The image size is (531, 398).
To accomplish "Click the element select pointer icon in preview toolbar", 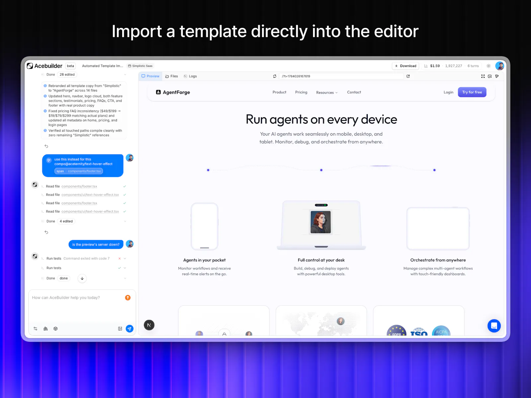I will coord(497,76).
